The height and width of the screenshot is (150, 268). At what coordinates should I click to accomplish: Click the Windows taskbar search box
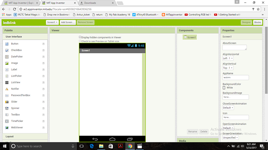pyautogui.click(x=43, y=146)
